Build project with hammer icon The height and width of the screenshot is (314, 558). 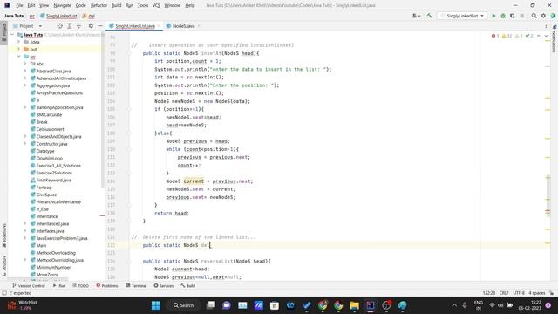coord(430,16)
